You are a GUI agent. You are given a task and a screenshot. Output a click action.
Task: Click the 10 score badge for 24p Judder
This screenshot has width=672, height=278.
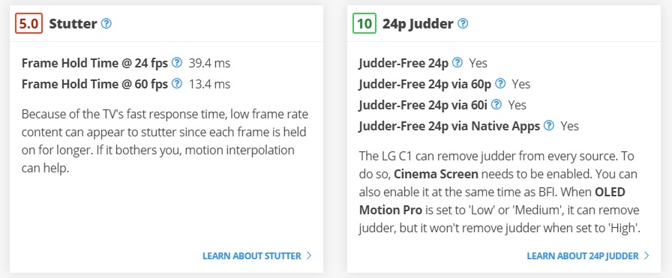pos(364,23)
